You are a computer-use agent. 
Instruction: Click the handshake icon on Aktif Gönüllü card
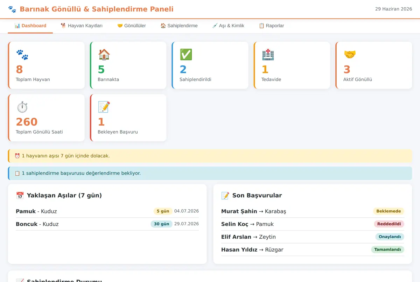pos(350,55)
